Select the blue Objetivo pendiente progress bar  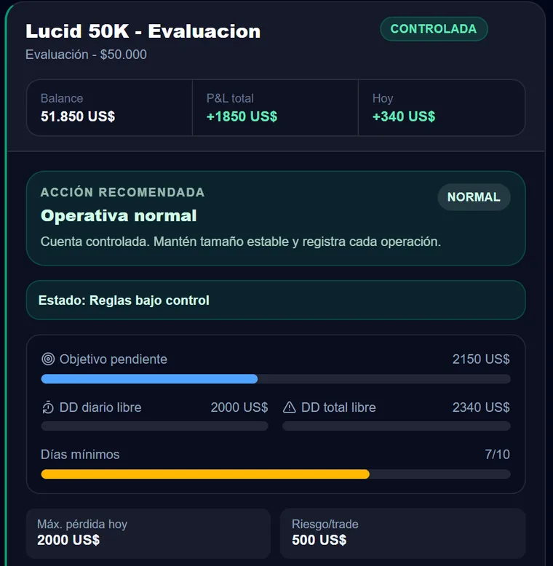click(x=276, y=378)
